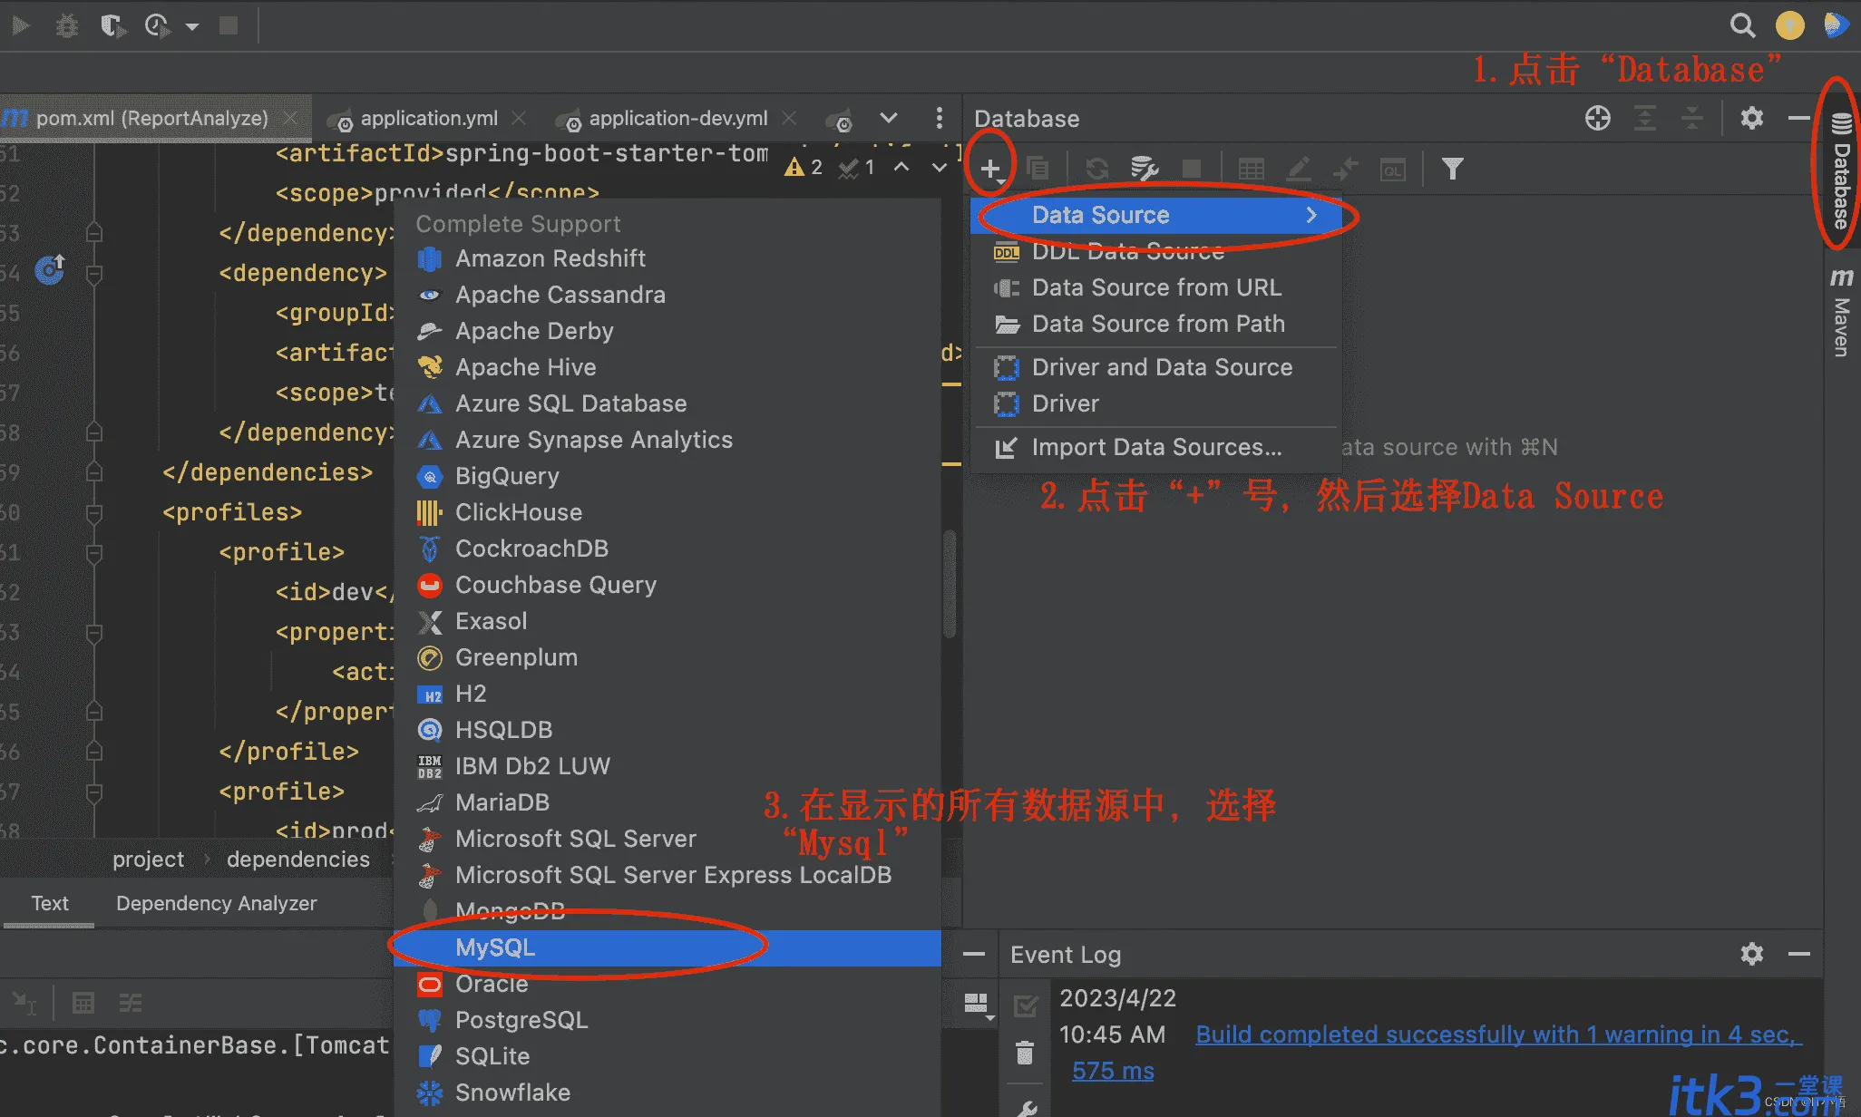Image resolution: width=1861 pixels, height=1117 pixels.
Task: Open Build completed successfully link
Action: [1498, 1034]
